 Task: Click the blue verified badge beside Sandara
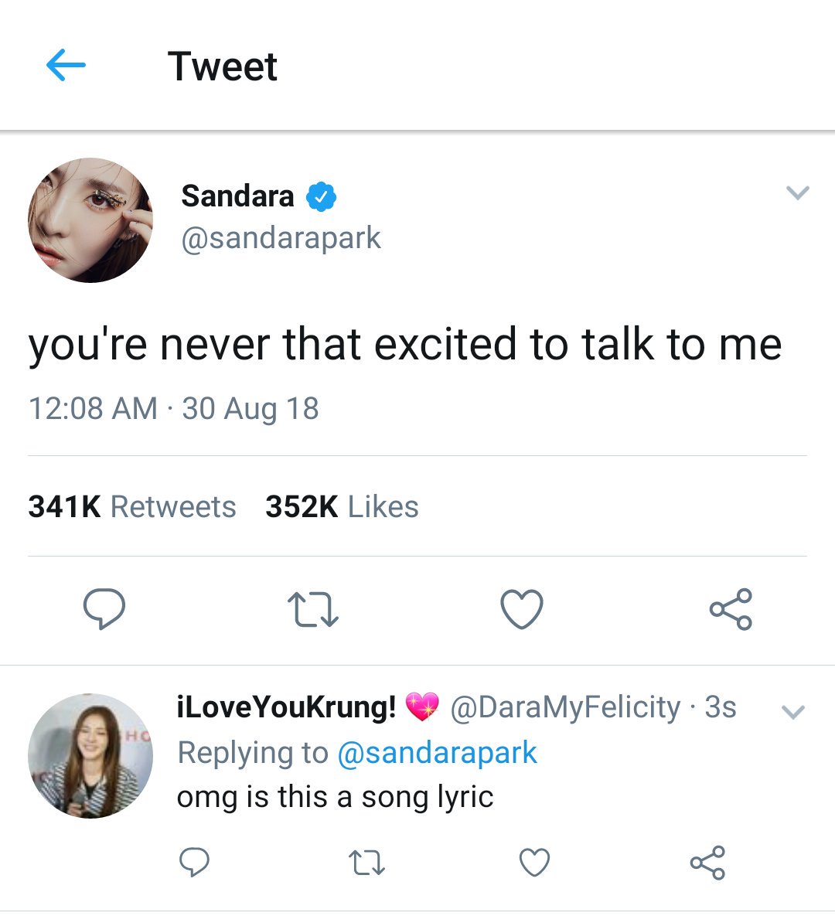click(x=322, y=196)
